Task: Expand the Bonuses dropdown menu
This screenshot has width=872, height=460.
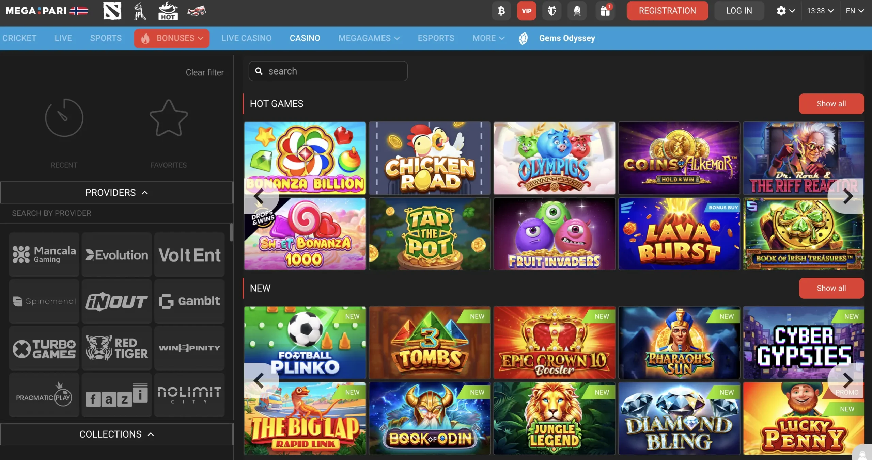Action: 172,38
